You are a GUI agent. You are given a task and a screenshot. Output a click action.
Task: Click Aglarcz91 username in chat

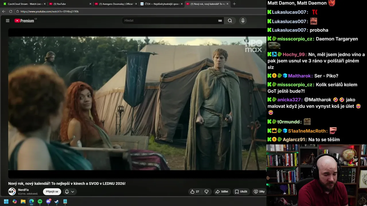pos(294,140)
